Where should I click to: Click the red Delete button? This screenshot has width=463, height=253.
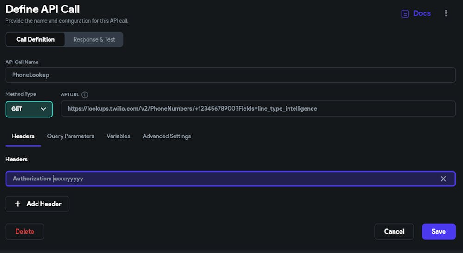coord(25,231)
